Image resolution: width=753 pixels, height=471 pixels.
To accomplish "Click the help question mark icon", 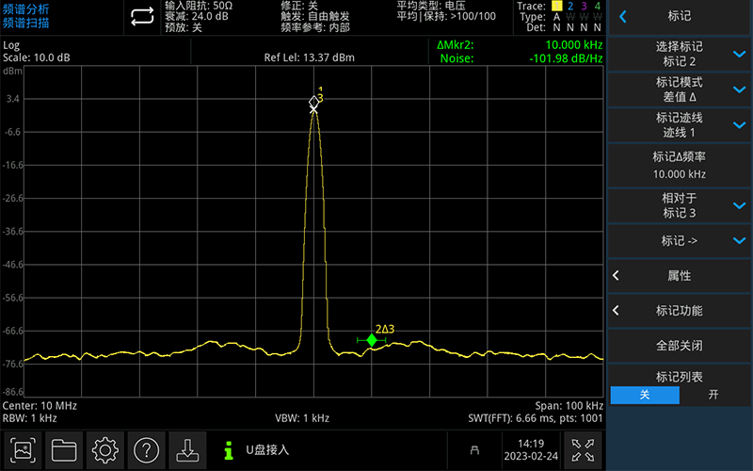I will (x=147, y=450).
